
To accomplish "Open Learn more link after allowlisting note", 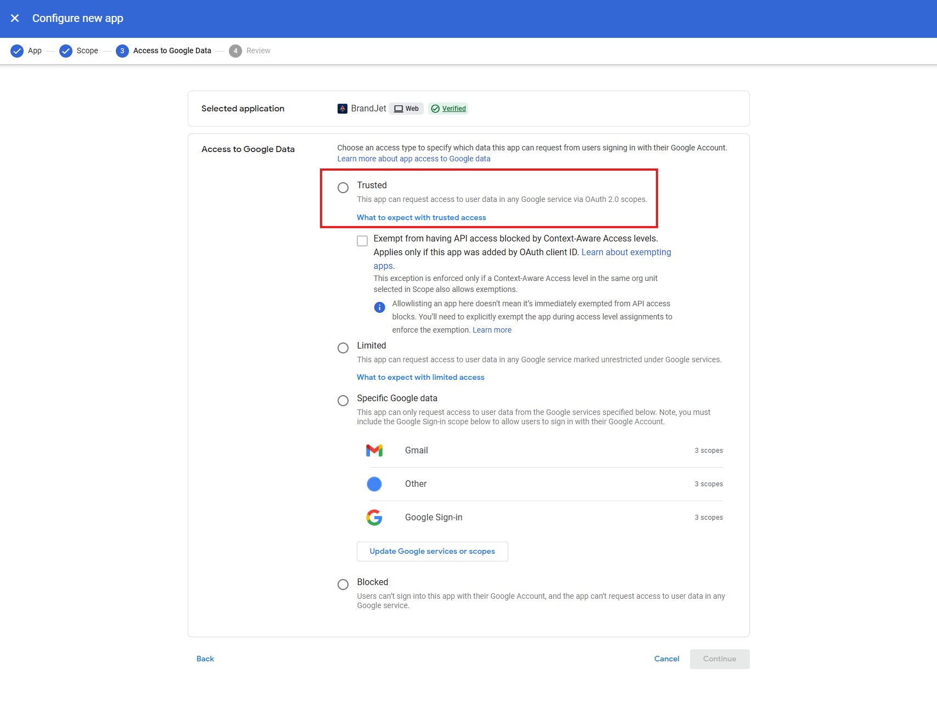I will coord(492,330).
